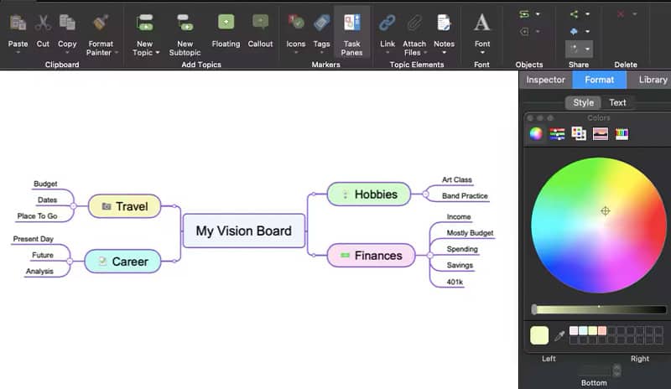671x389 pixels.
Task: Click the Paste clipboard icon
Action: click(x=17, y=23)
